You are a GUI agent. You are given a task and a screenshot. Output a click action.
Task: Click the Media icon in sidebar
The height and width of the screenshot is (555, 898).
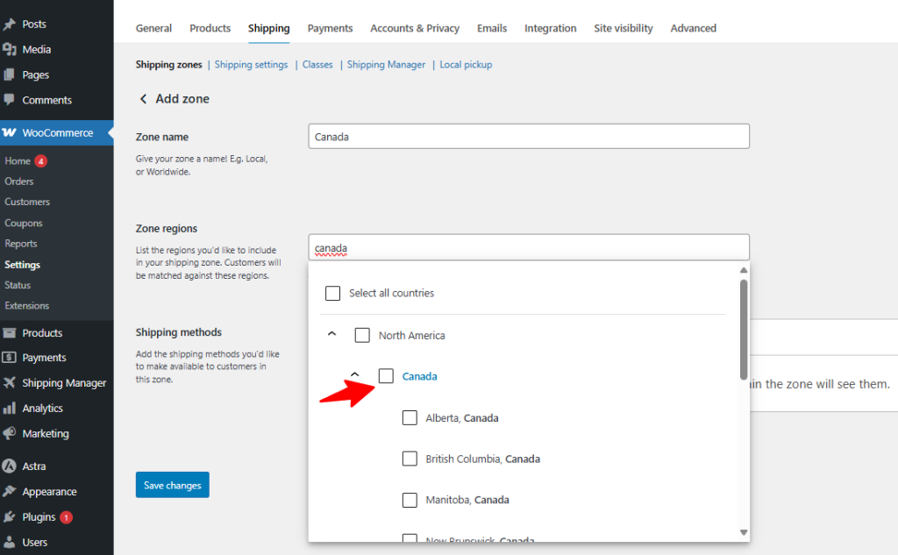10,49
